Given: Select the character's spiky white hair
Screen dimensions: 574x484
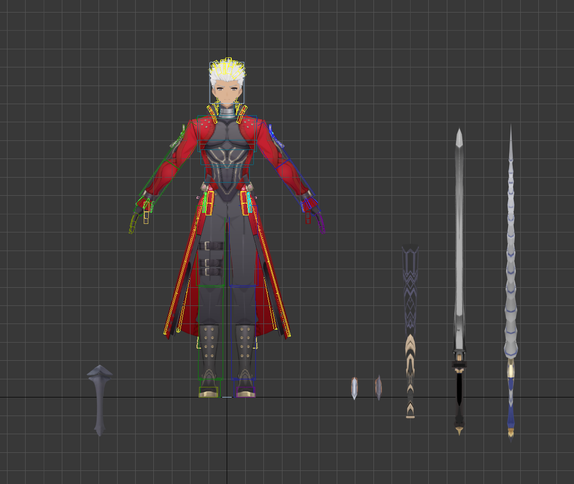Looking at the screenshot, I should tap(227, 73).
